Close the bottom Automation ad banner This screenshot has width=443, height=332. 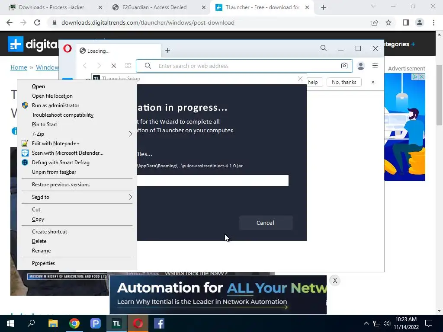tap(335, 281)
